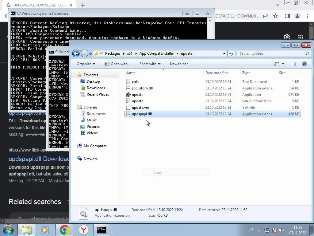
Task: Open Videos library
Action: pos(92,133)
